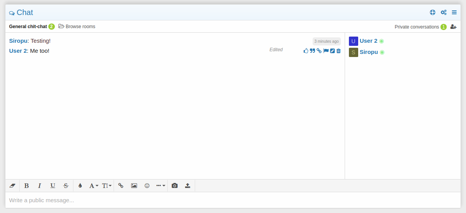The height and width of the screenshot is (213, 466).
Task: Click the Write a public message field
Action: [x=233, y=200]
